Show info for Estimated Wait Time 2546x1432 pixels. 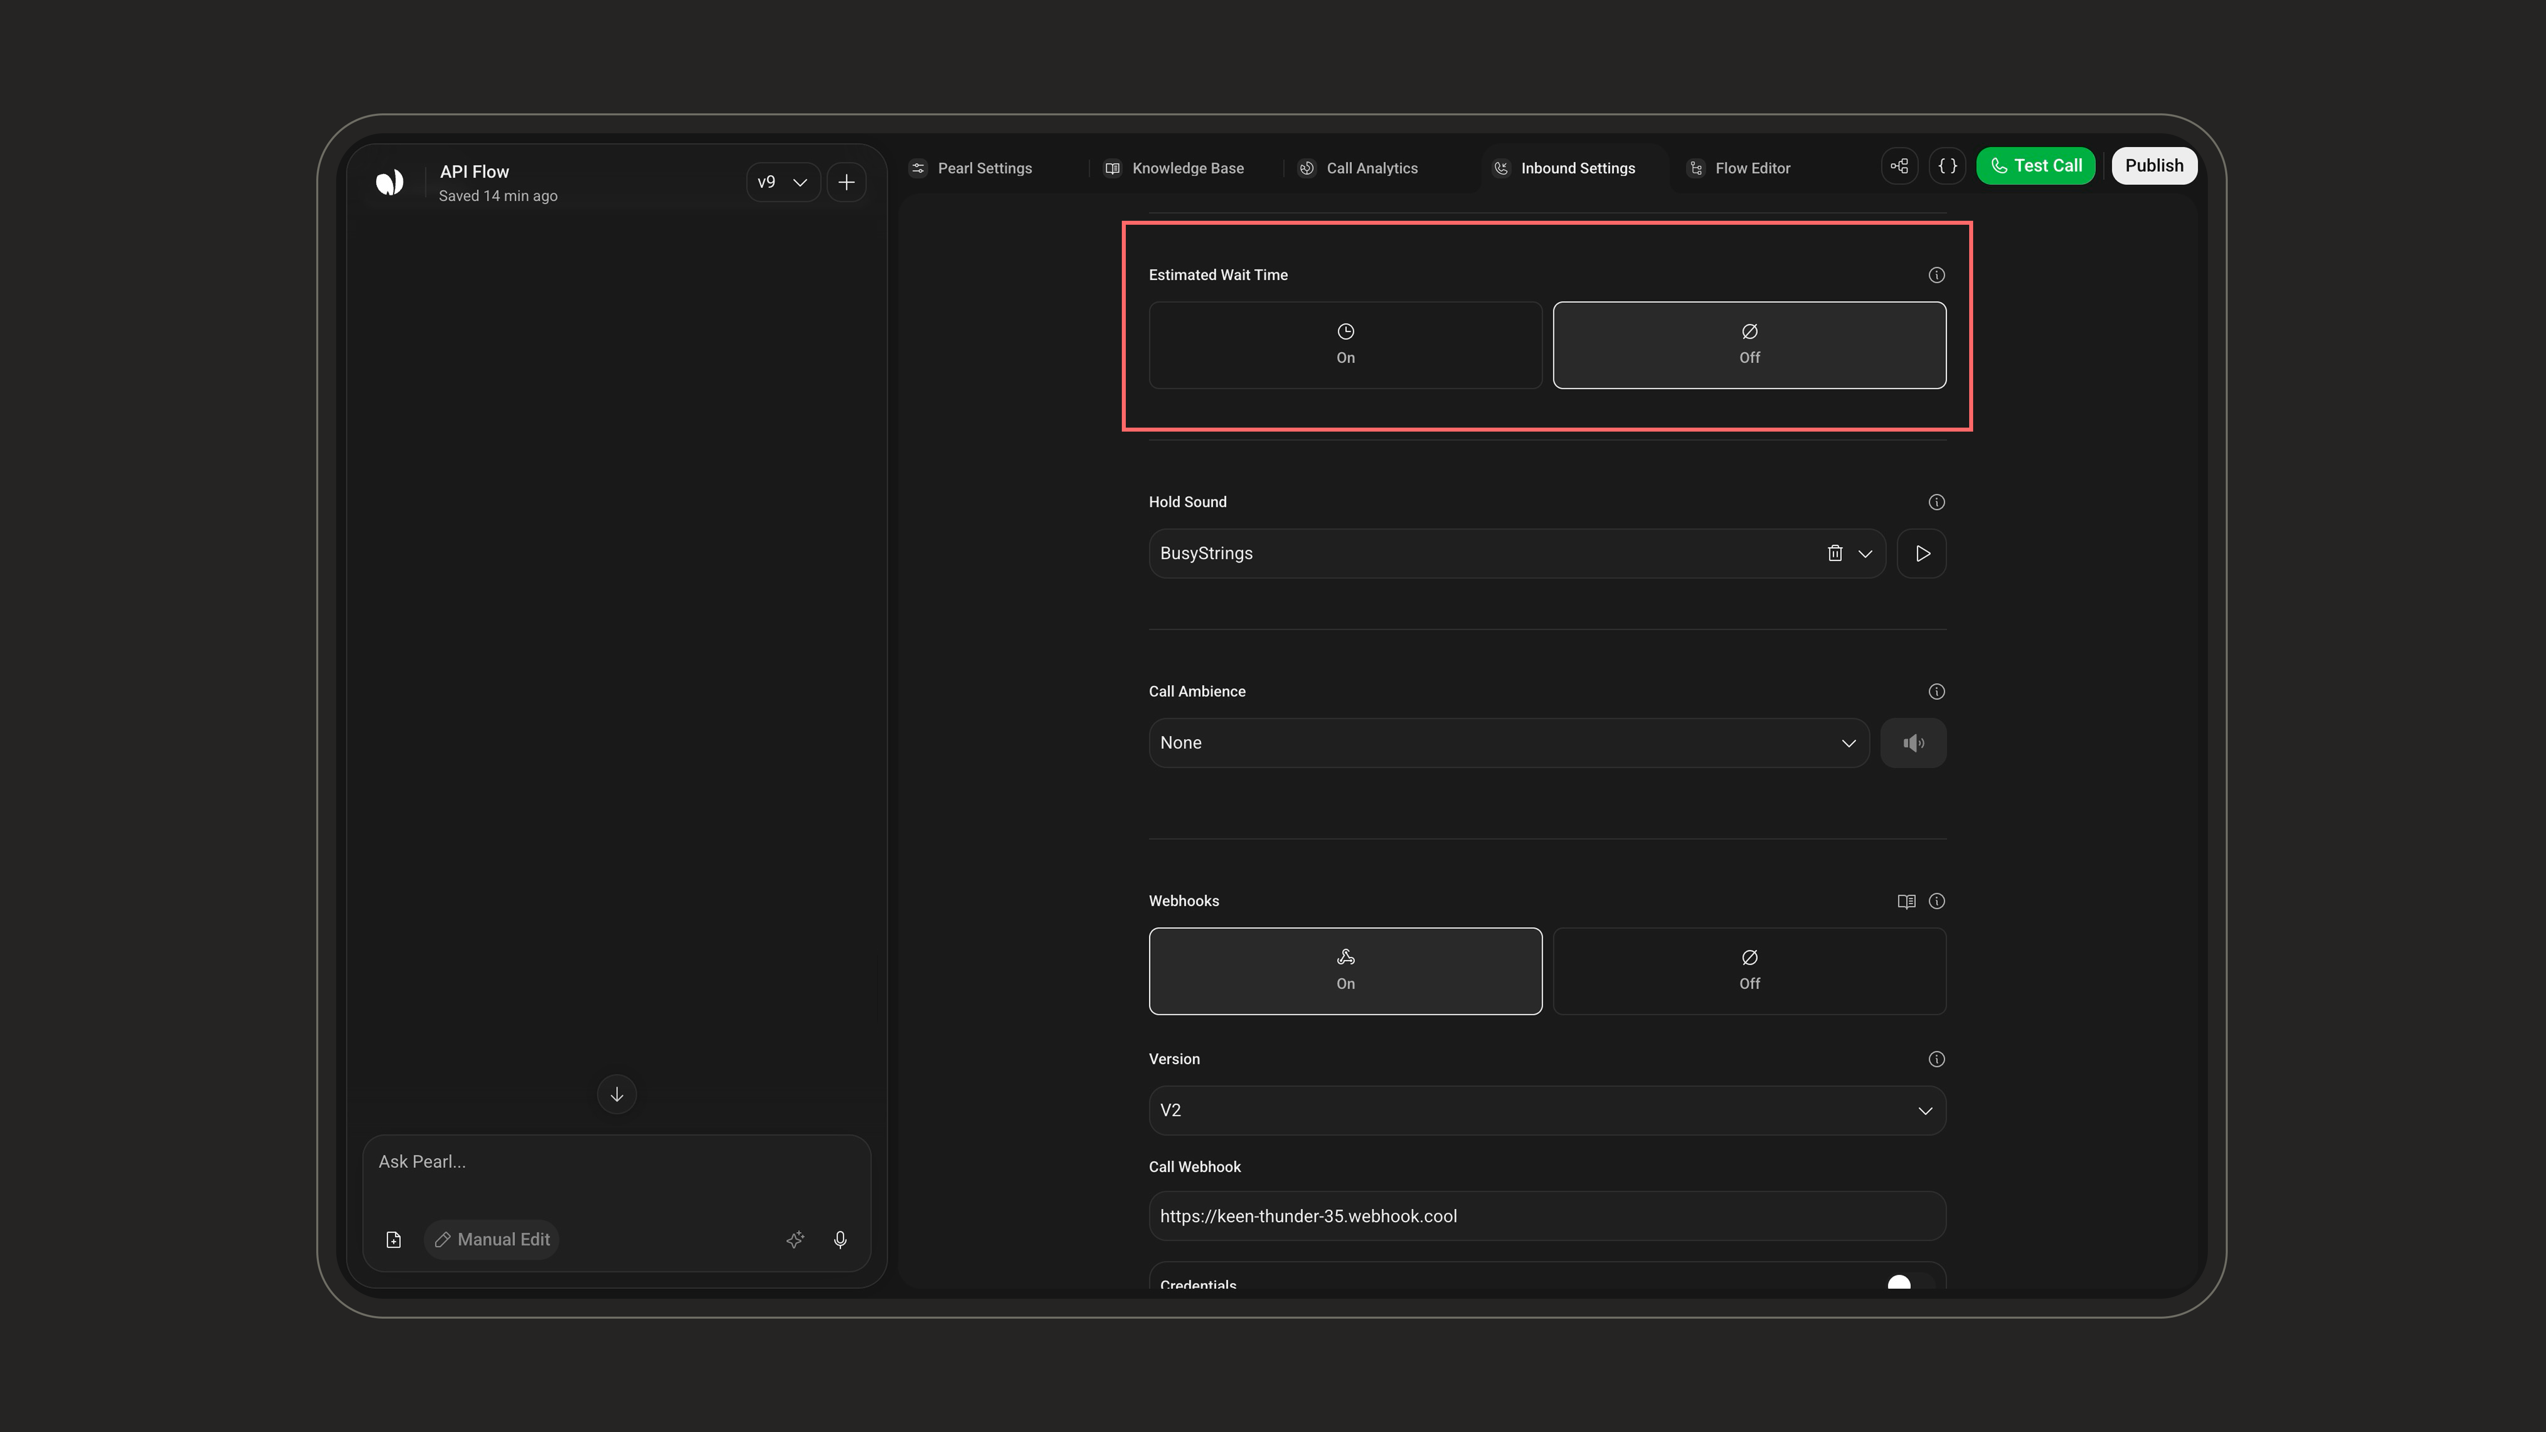[1936, 275]
